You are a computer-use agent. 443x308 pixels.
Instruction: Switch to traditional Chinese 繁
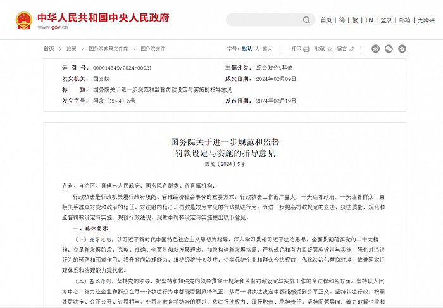(x=356, y=20)
